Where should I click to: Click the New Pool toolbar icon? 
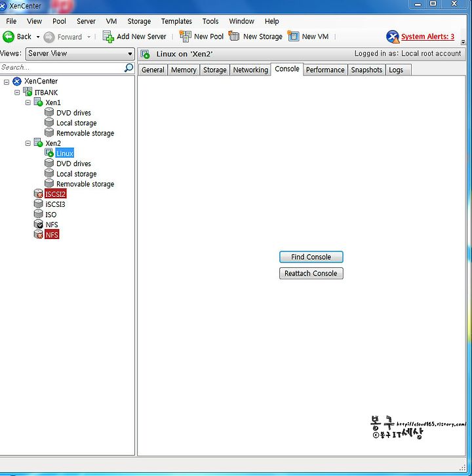[185, 36]
